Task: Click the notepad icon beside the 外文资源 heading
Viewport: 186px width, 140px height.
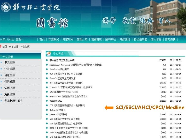Action: point(49,53)
